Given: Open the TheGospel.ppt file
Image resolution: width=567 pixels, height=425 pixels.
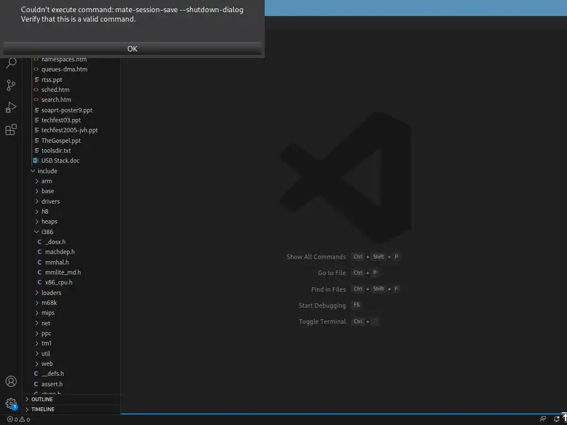Looking at the screenshot, I should tap(71, 140).
